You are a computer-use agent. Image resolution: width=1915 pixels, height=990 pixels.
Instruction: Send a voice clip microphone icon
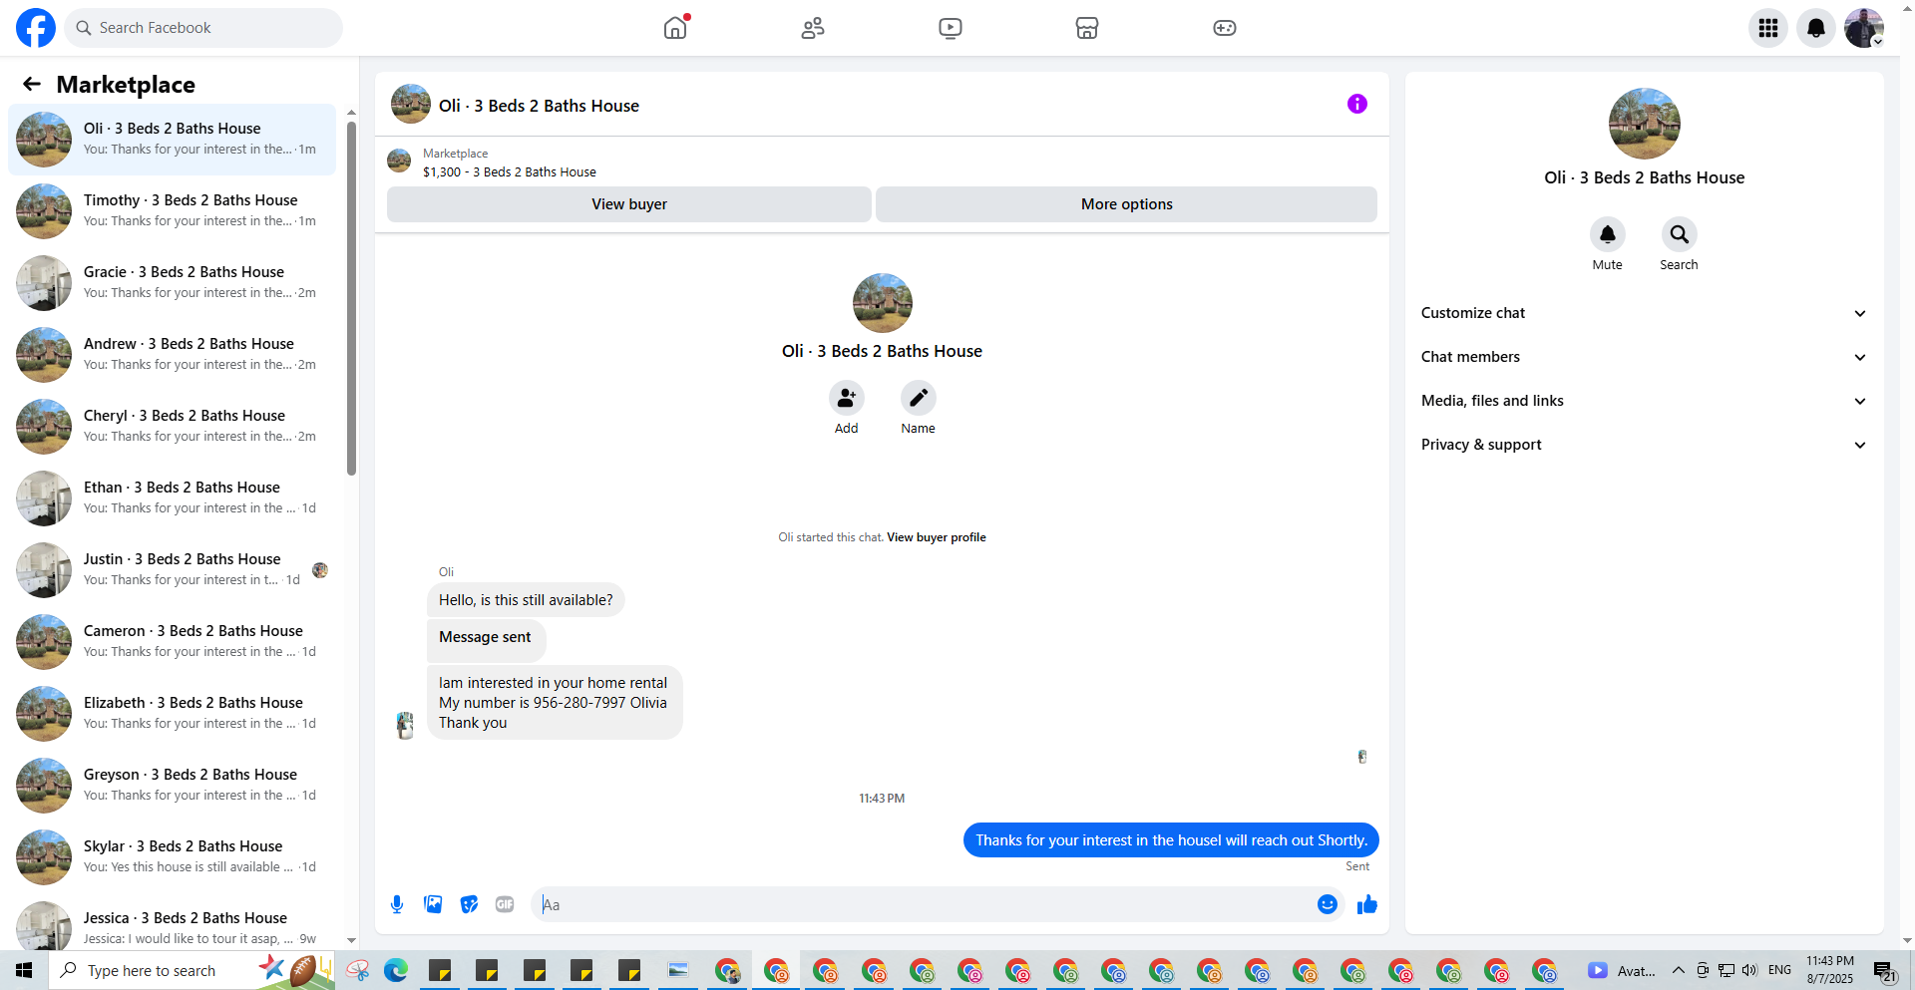coord(397,904)
